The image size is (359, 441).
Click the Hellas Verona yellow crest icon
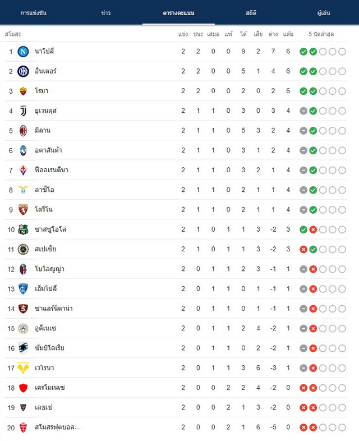click(23, 368)
